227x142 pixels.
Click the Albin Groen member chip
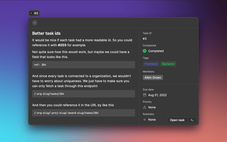pos(153,77)
